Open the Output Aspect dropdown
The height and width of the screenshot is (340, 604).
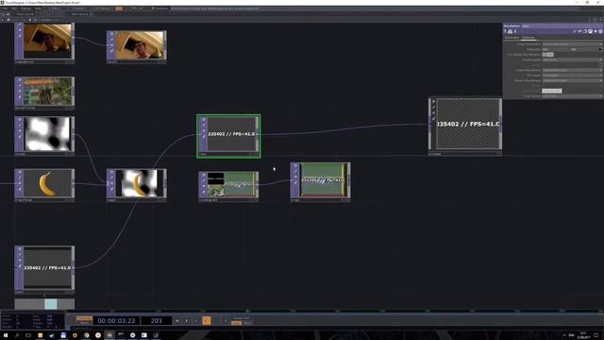tap(572, 59)
